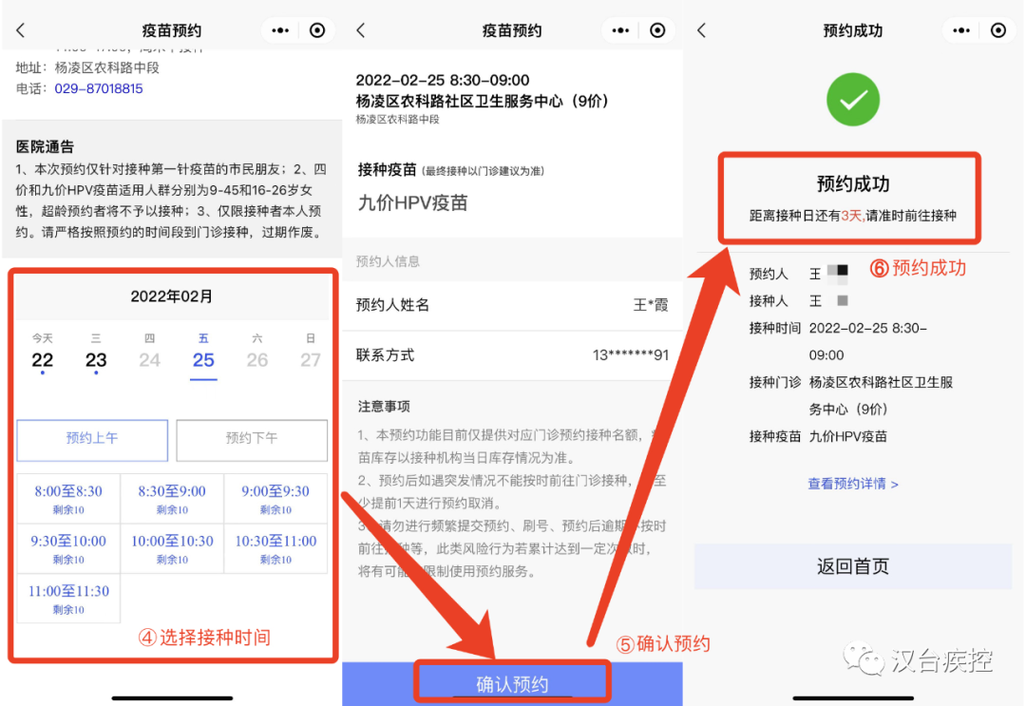Tap back arrow on middle booking confirmation screen

pos(361,30)
